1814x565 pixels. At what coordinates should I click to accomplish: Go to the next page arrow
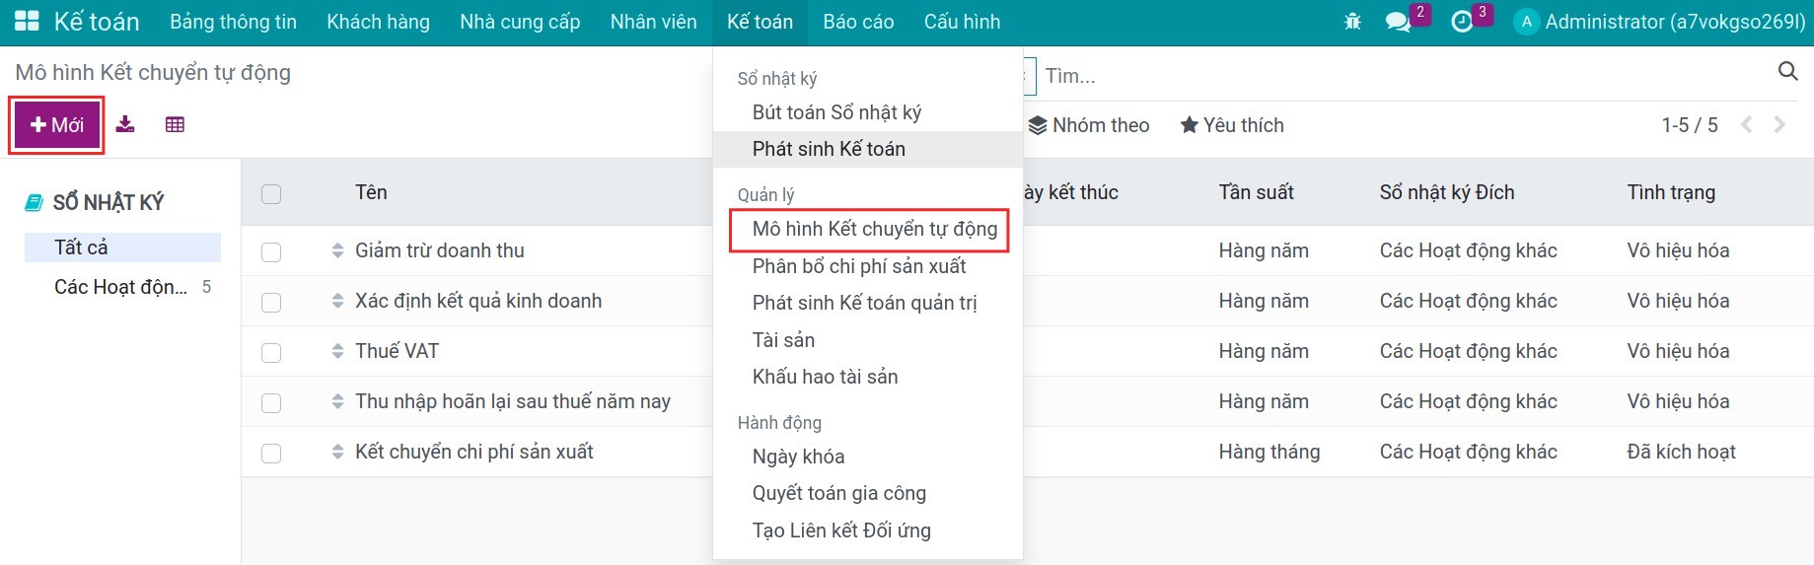pyautogui.click(x=1779, y=124)
